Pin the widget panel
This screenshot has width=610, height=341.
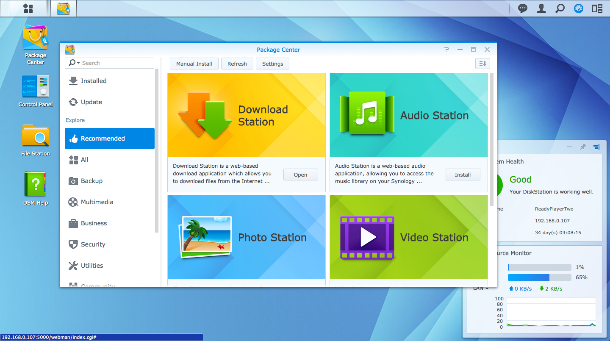point(583,147)
